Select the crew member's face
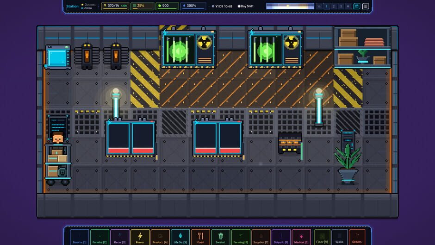Viewport: 435px width, 245px height. (58, 138)
